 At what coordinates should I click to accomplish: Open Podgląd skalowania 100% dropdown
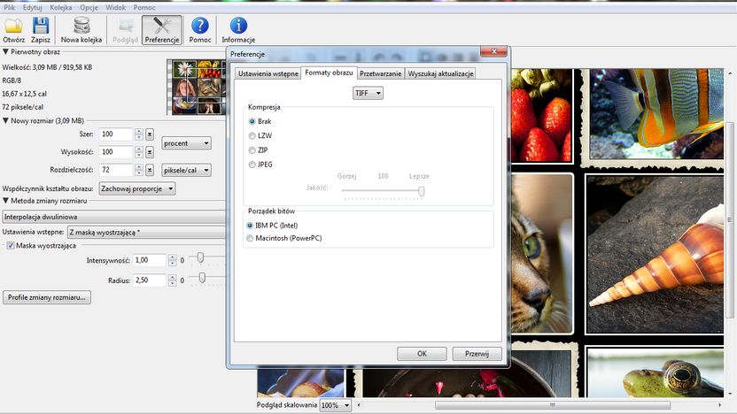pyautogui.click(x=335, y=405)
